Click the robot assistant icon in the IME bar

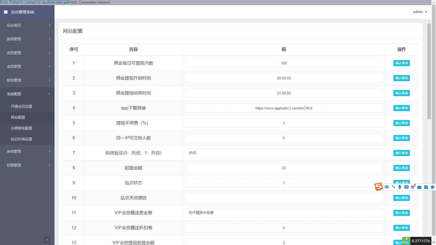tap(419, 187)
